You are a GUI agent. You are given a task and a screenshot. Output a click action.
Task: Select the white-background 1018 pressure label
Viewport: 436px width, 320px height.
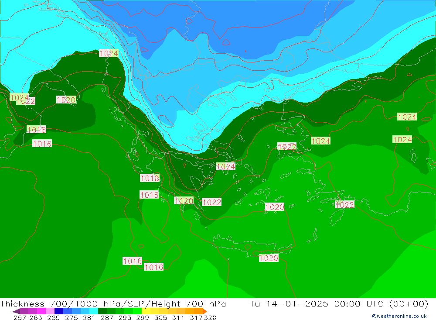pyautogui.click(x=150, y=178)
